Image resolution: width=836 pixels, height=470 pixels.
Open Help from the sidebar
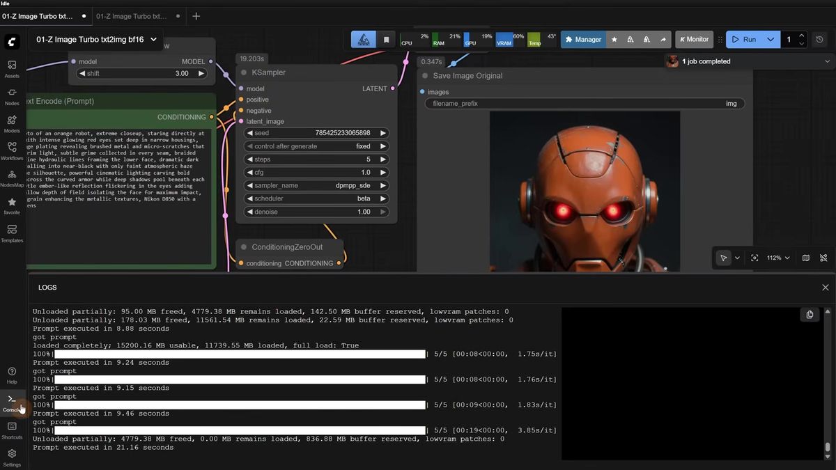pos(12,375)
